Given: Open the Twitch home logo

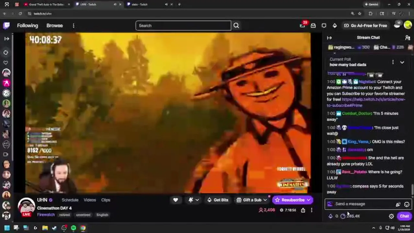Looking at the screenshot, I should click(x=6, y=26).
